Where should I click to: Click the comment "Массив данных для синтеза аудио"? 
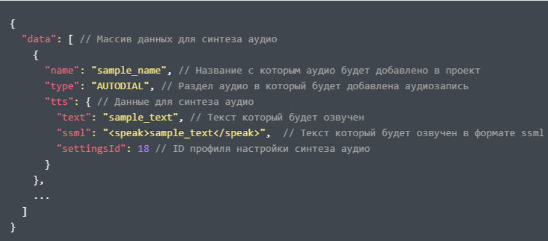click(179, 39)
